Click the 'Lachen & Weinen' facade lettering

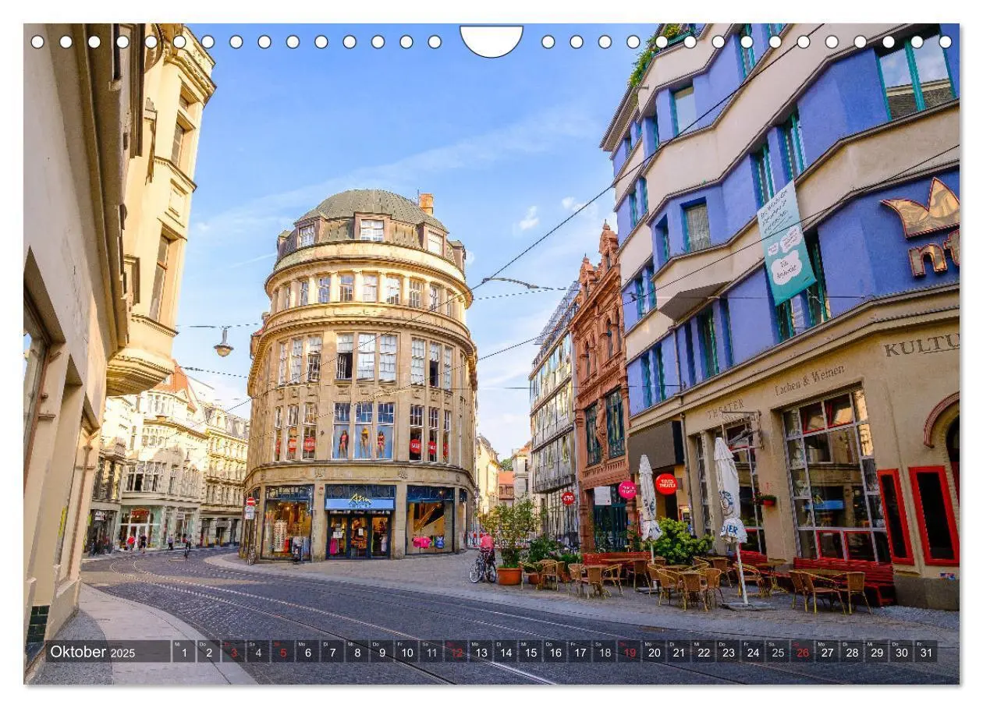click(809, 380)
